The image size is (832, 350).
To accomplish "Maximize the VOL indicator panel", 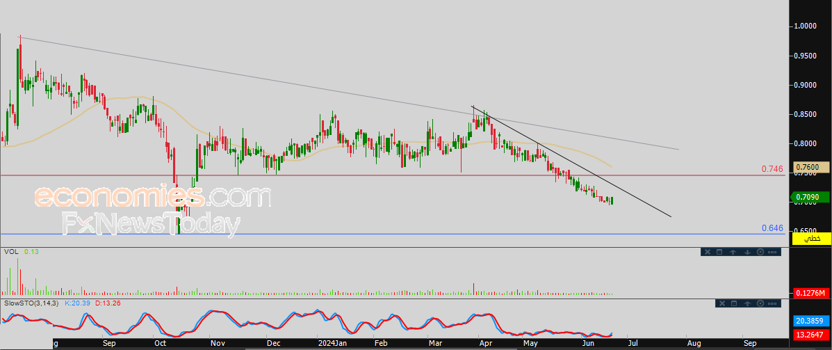I will point(720,252).
